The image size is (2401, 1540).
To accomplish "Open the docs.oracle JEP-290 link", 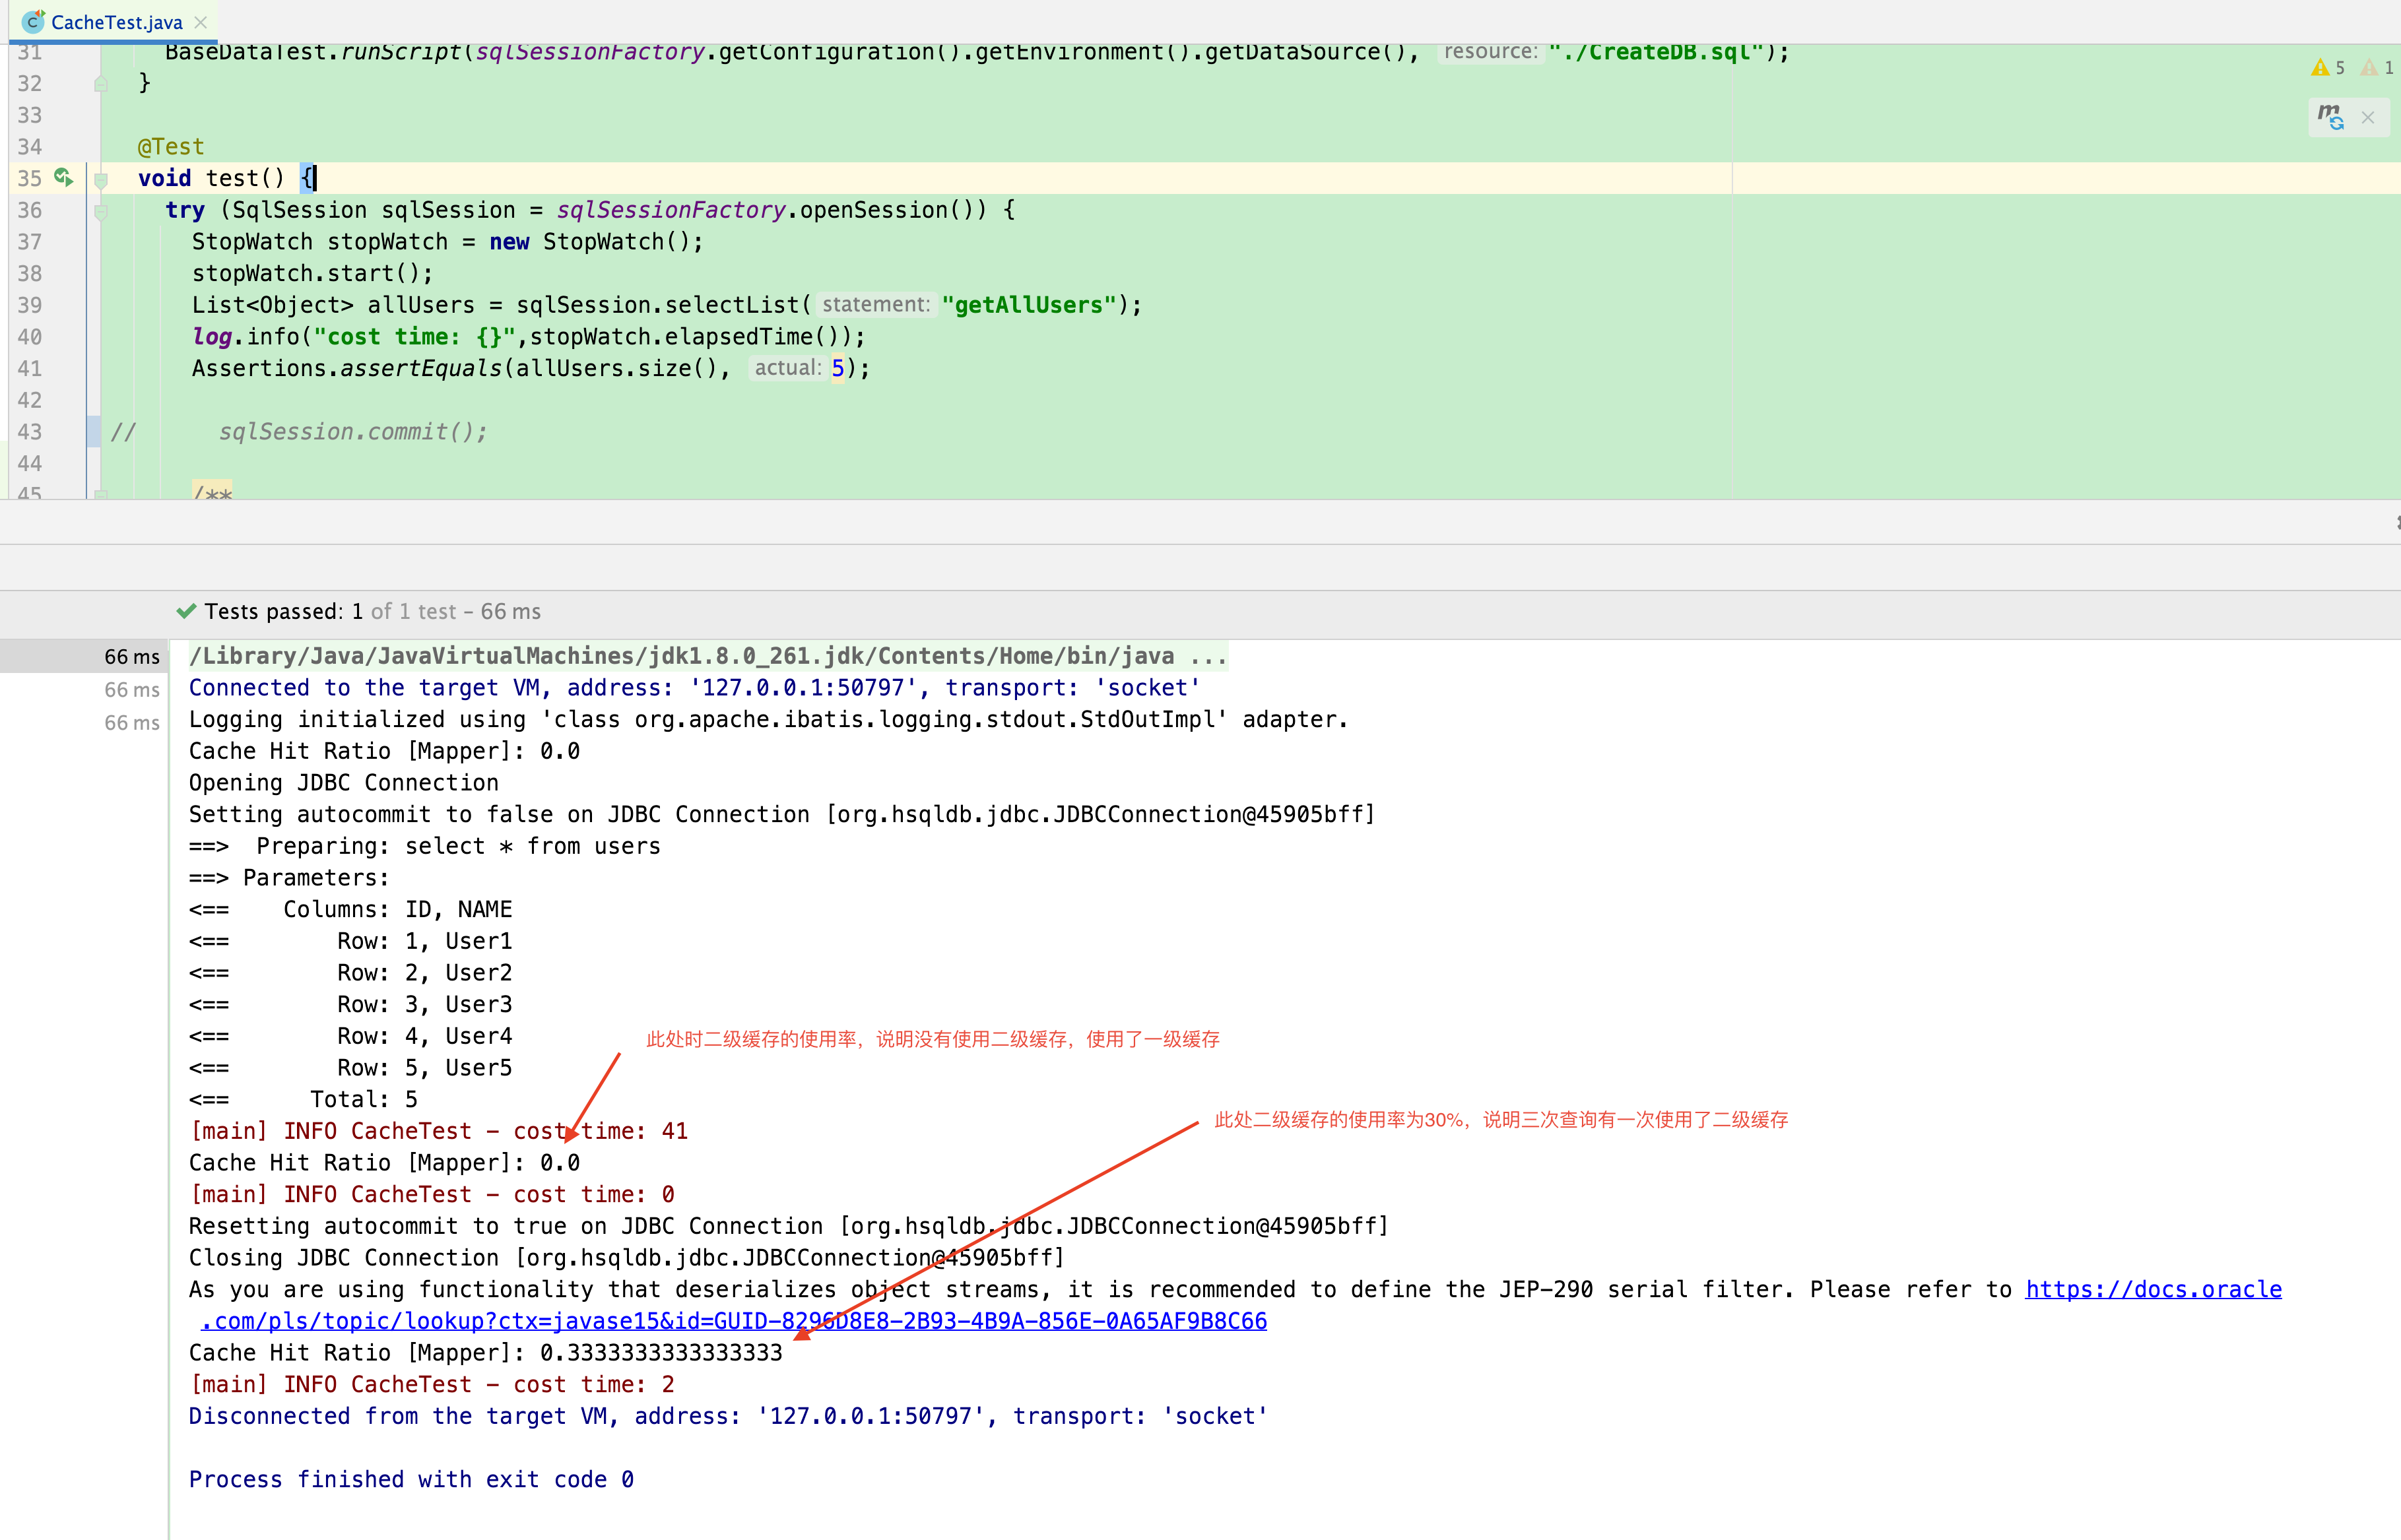I will tap(2152, 1289).
